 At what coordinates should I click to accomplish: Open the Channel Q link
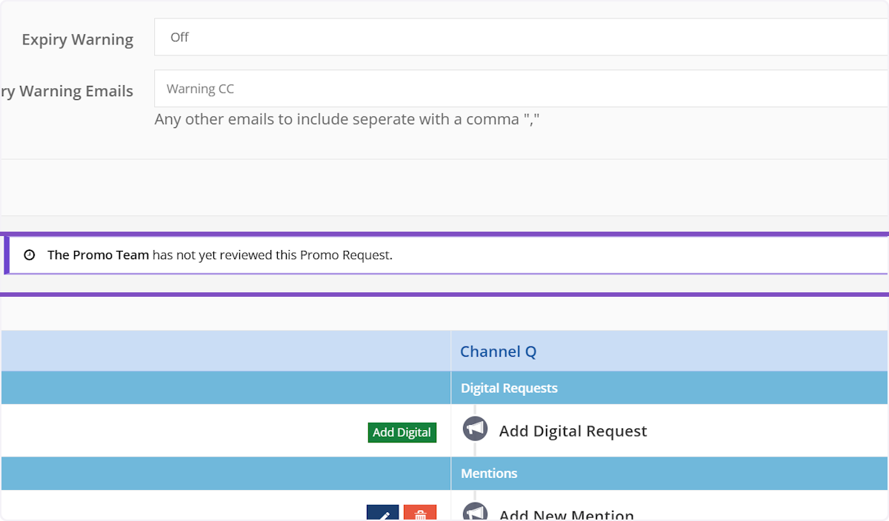coord(498,352)
